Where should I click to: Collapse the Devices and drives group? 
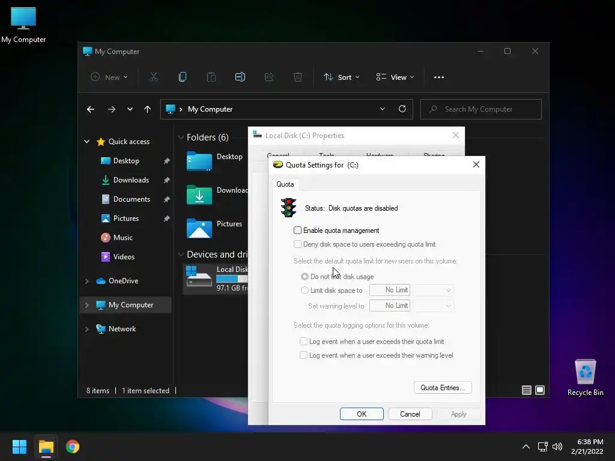click(181, 255)
